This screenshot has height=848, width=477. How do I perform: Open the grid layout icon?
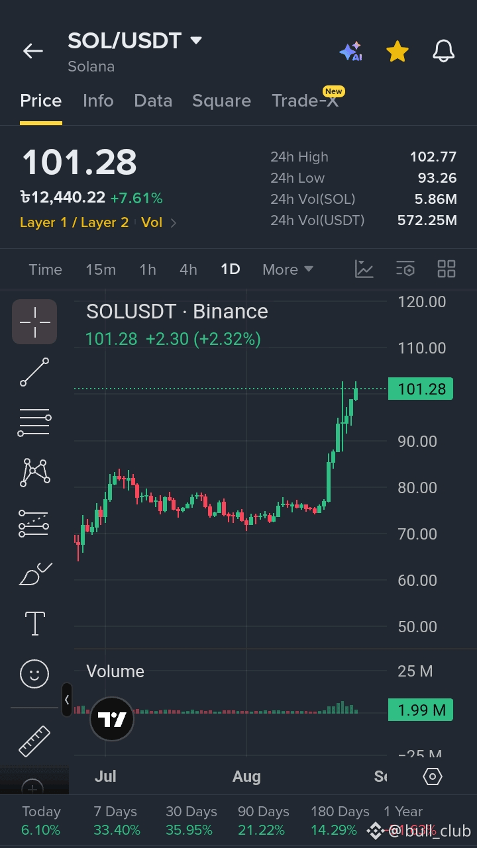(x=447, y=269)
